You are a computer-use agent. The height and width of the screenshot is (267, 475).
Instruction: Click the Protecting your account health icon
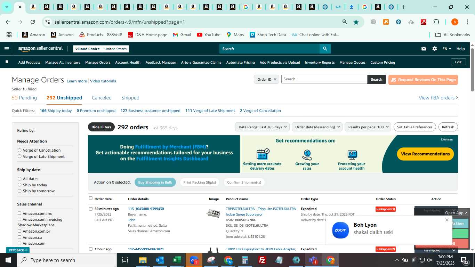352,155
